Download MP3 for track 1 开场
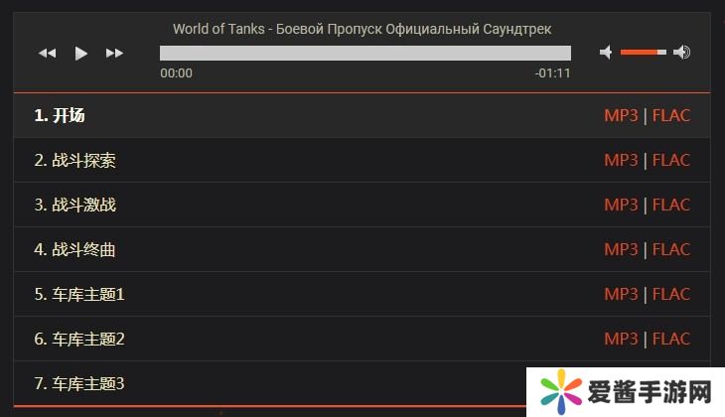The image size is (725, 417). pos(621,115)
